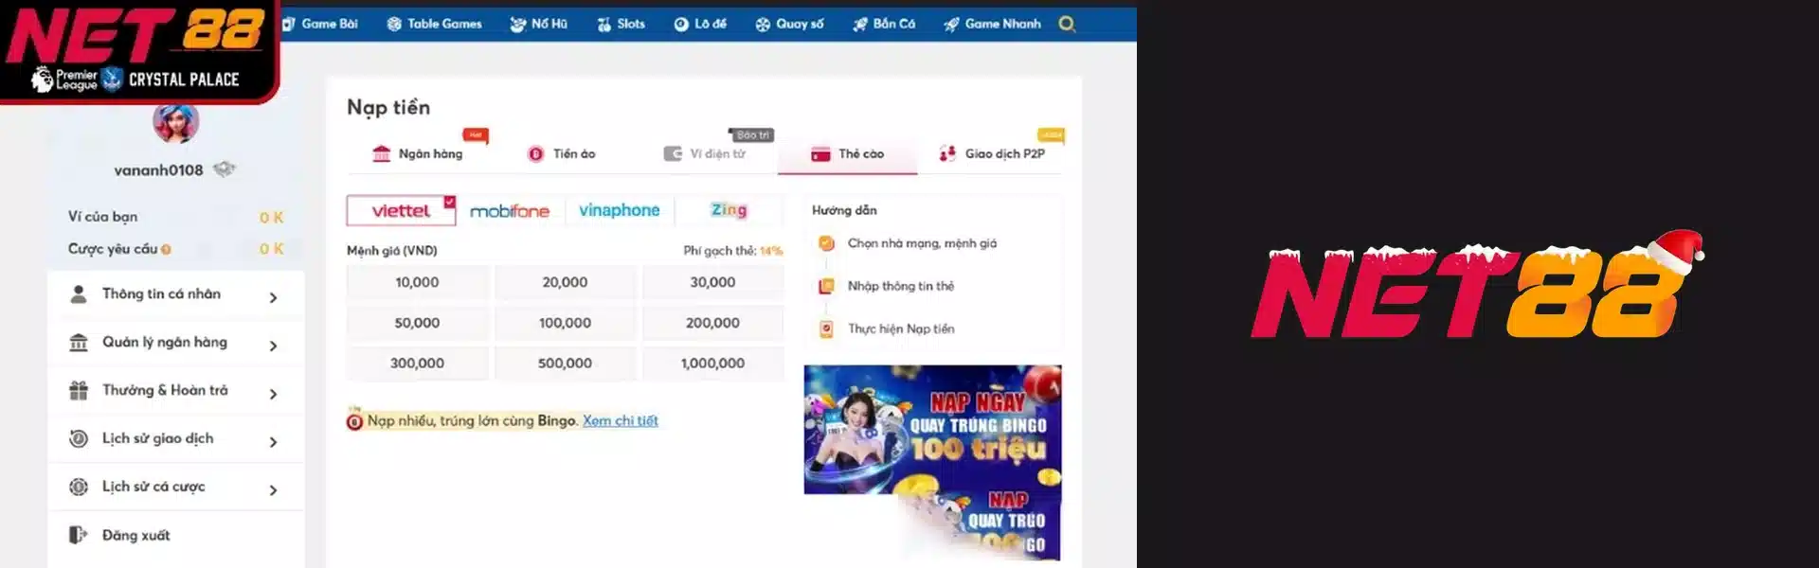The height and width of the screenshot is (568, 1819).
Task: Click the Bingo promo icon beside Nạp nhiều
Action: (x=355, y=421)
